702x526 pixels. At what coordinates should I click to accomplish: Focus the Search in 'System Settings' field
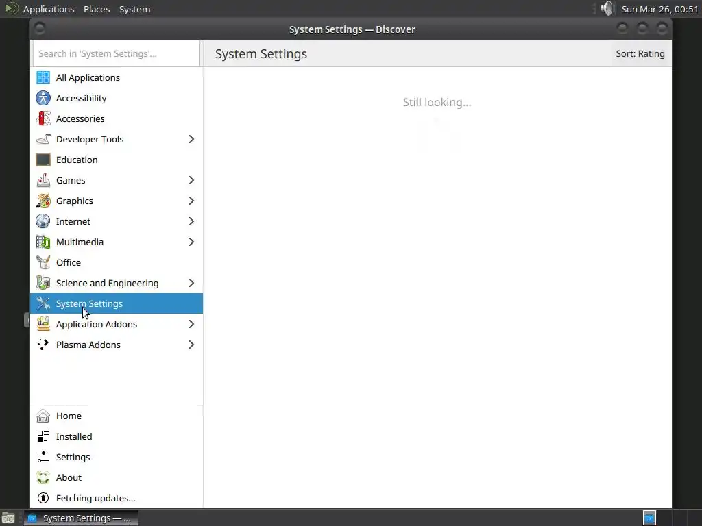click(x=116, y=53)
